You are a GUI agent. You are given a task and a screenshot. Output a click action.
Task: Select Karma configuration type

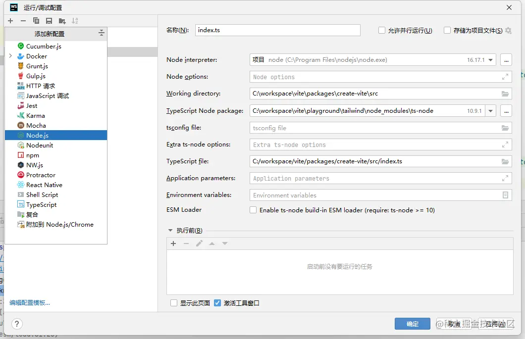(56, 115)
